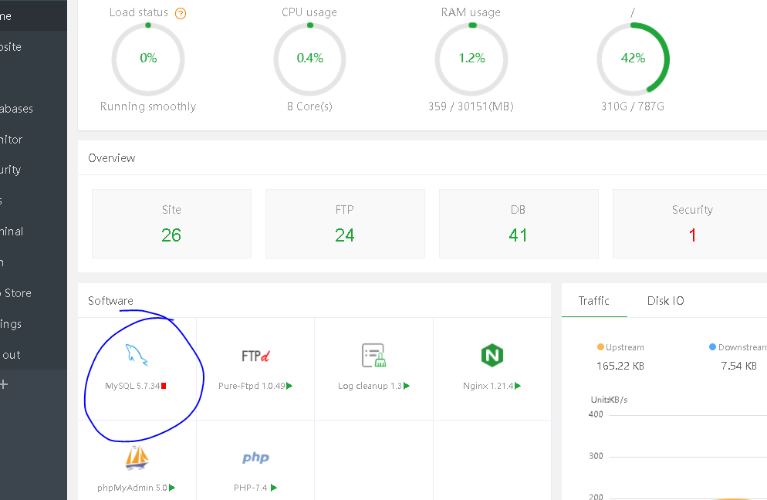Click the green arrow beside Log cleanup 1.3

click(407, 386)
